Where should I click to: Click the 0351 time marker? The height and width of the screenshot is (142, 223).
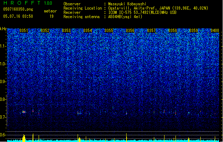(x=24, y=31)
